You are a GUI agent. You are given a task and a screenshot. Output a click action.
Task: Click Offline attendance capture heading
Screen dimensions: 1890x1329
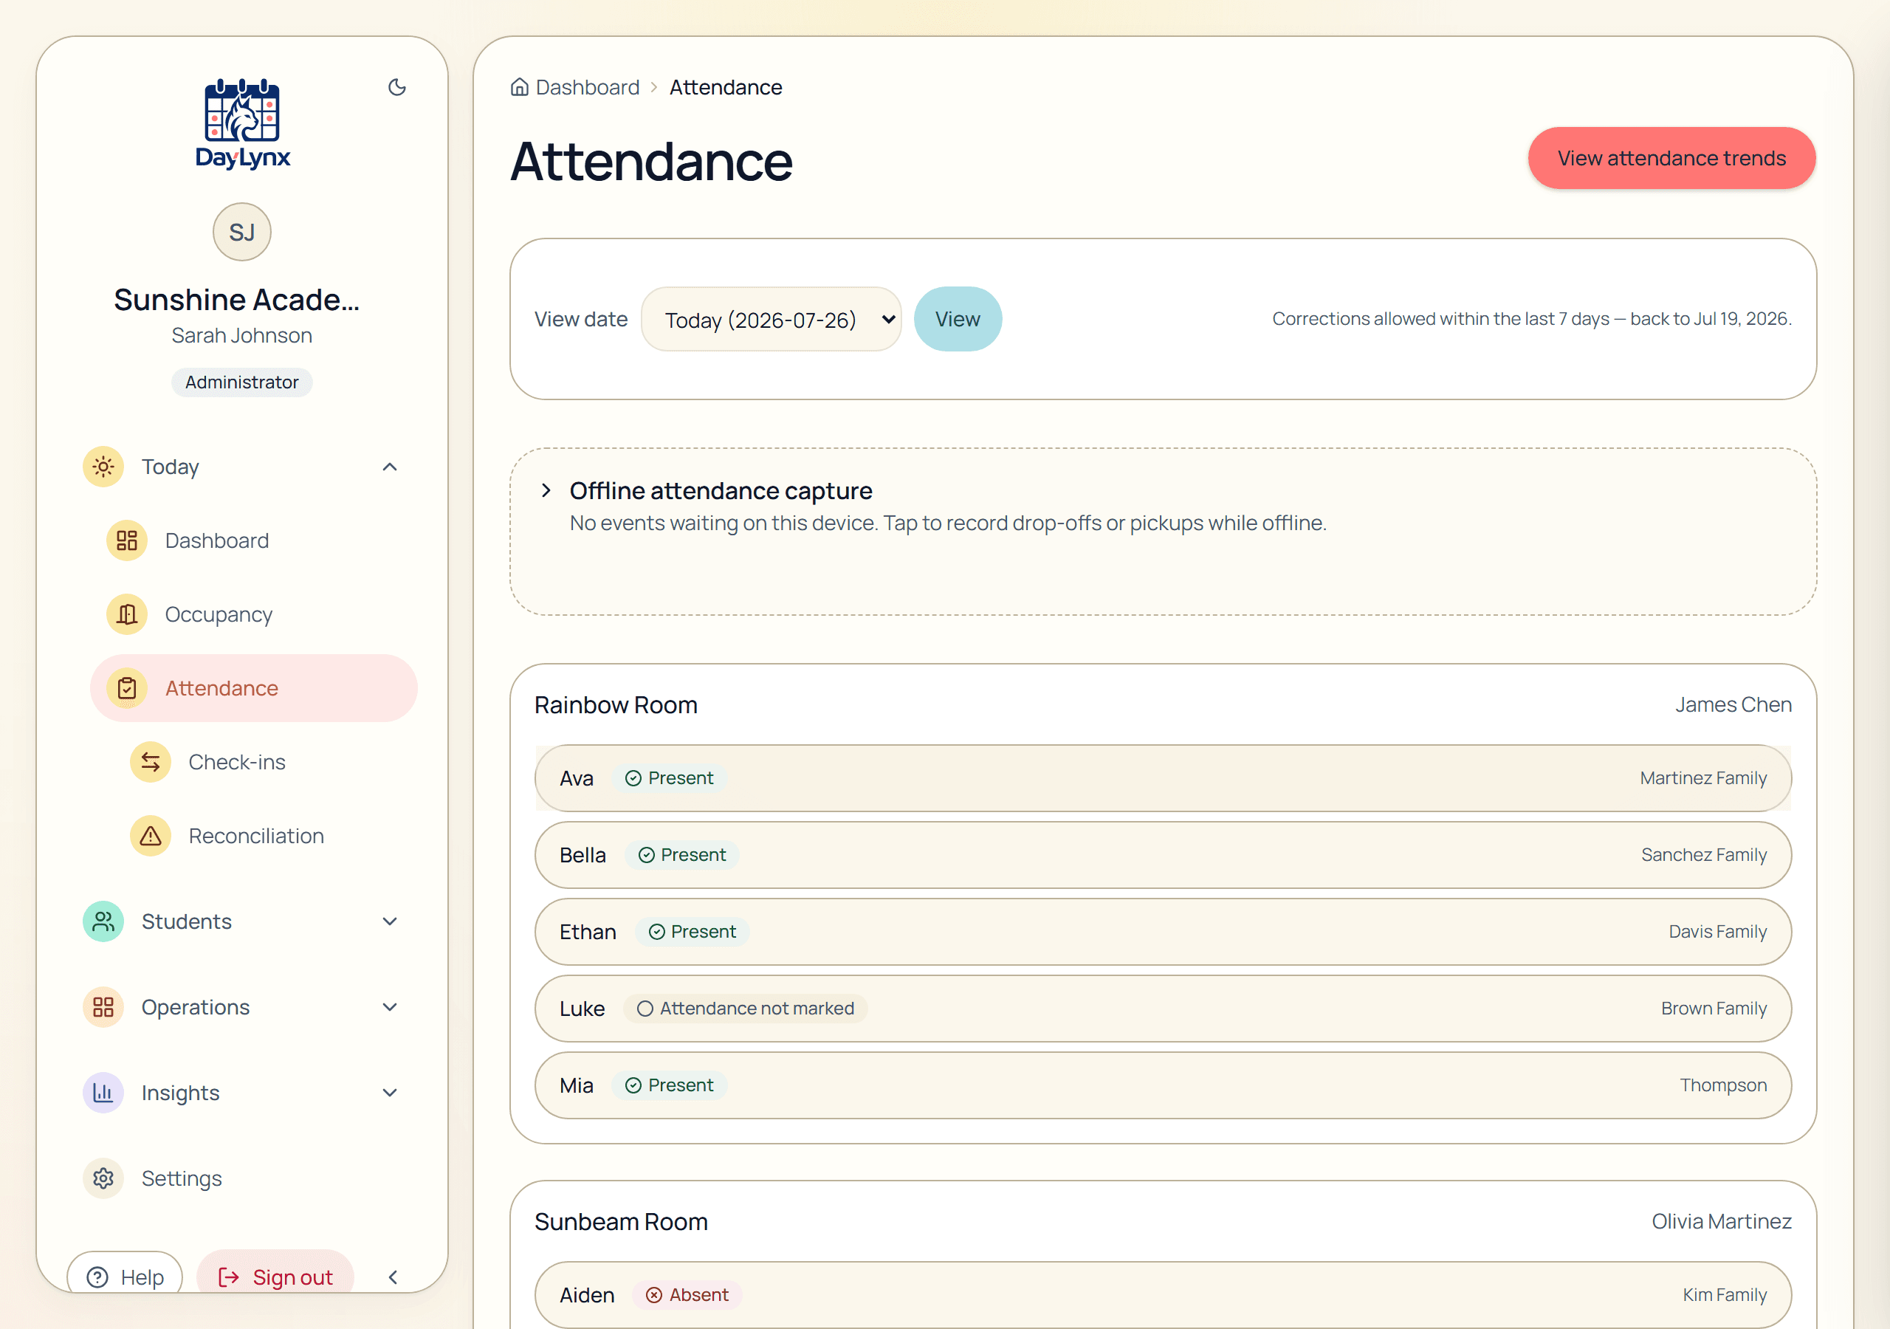[721, 491]
